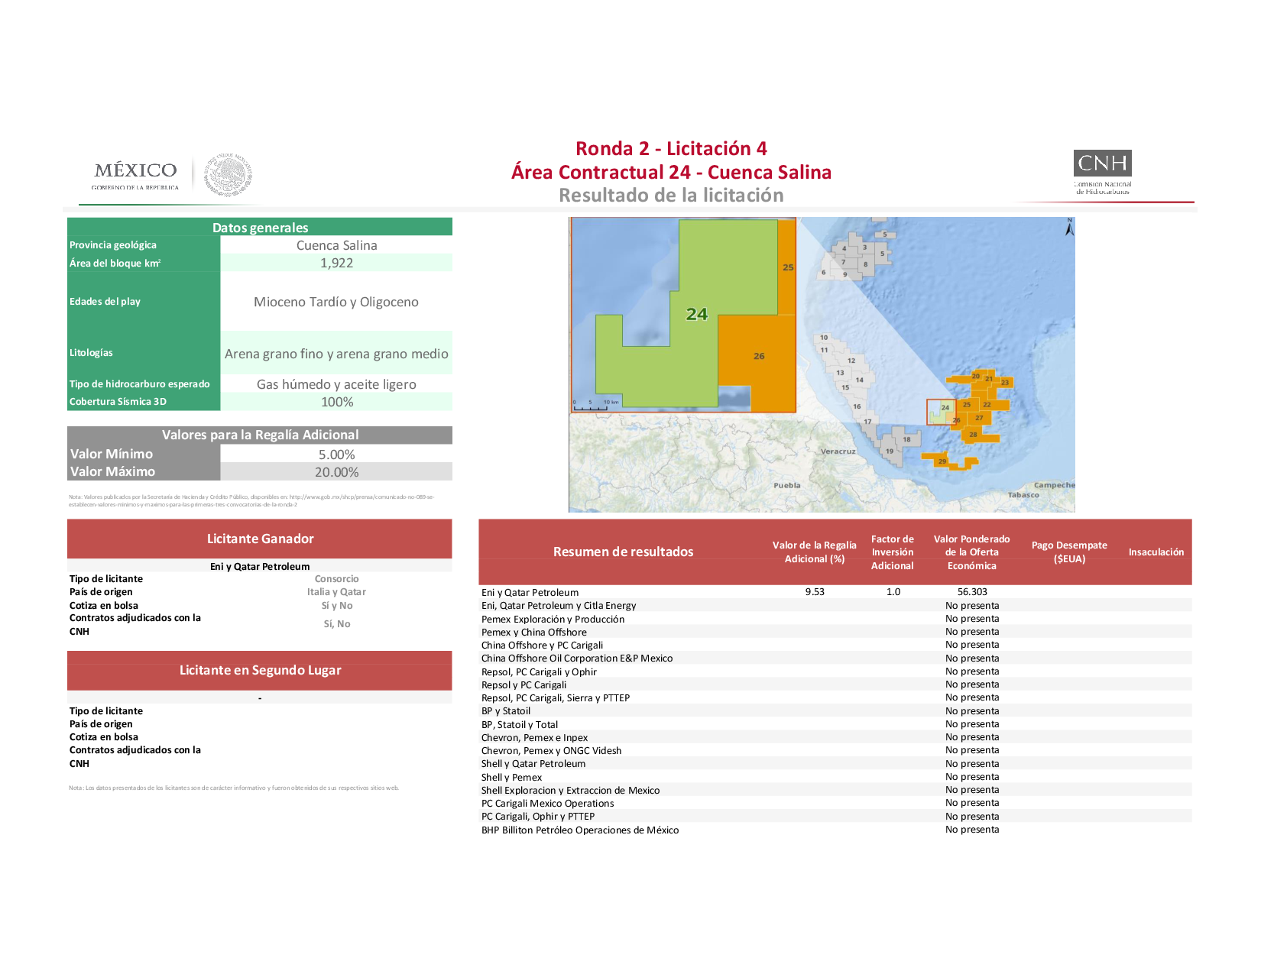Click the 'Consorcio' value
This screenshot has height=974, width=1261.
[x=336, y=579]
